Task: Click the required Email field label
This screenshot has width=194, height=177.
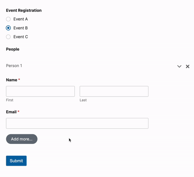Action: click(11, 112)
